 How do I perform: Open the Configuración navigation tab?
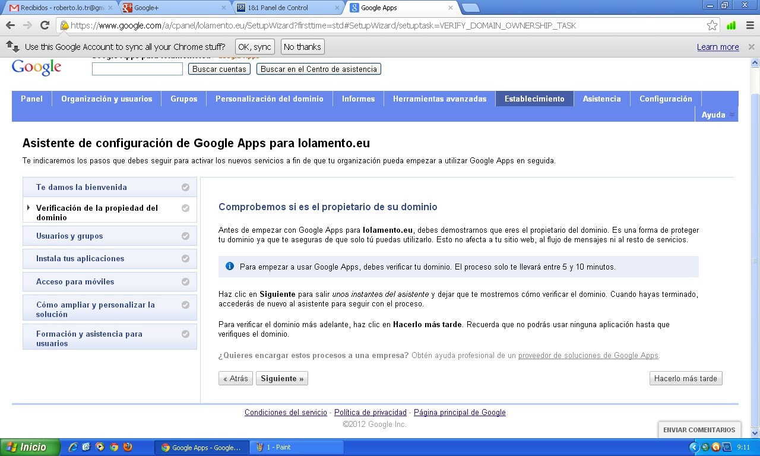(666, 99)
